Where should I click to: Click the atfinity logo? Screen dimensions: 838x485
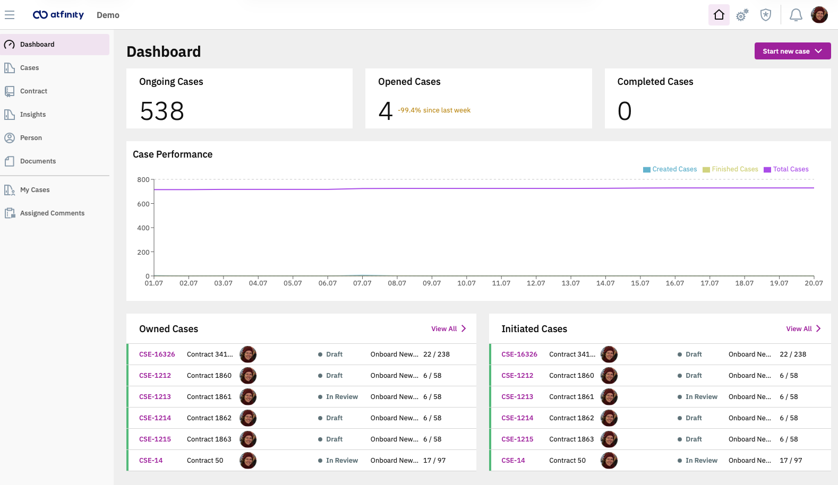click(58, 15)
